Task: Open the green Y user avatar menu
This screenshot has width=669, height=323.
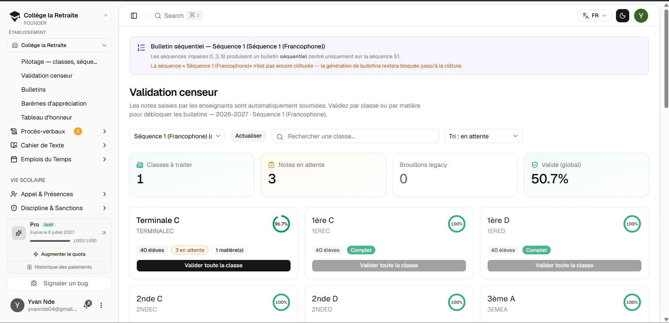Action: [641, 16]
